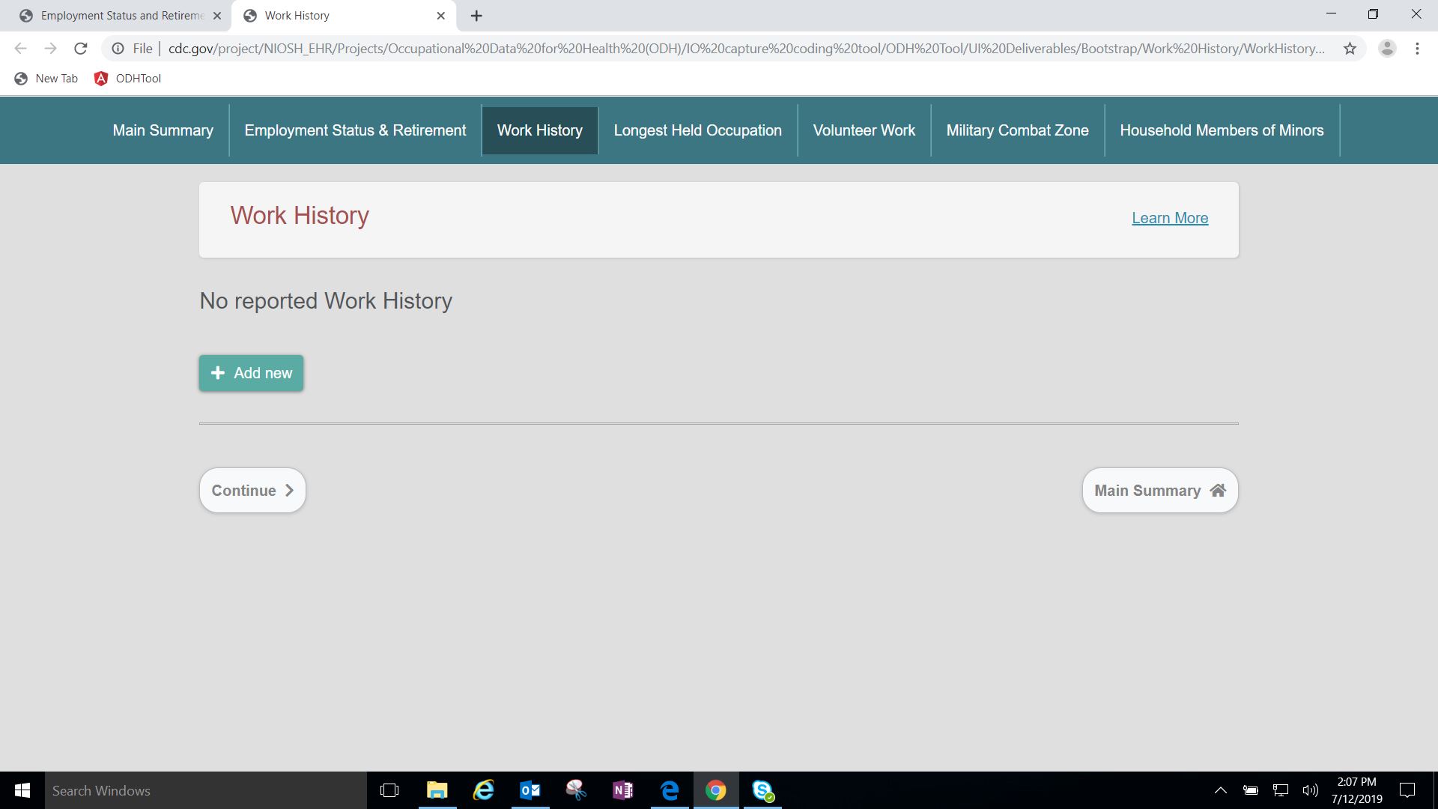The height and width of the screenshot is (809, 1438).
Task: Open the Learn More link
Action: [x=1169, y=218]
